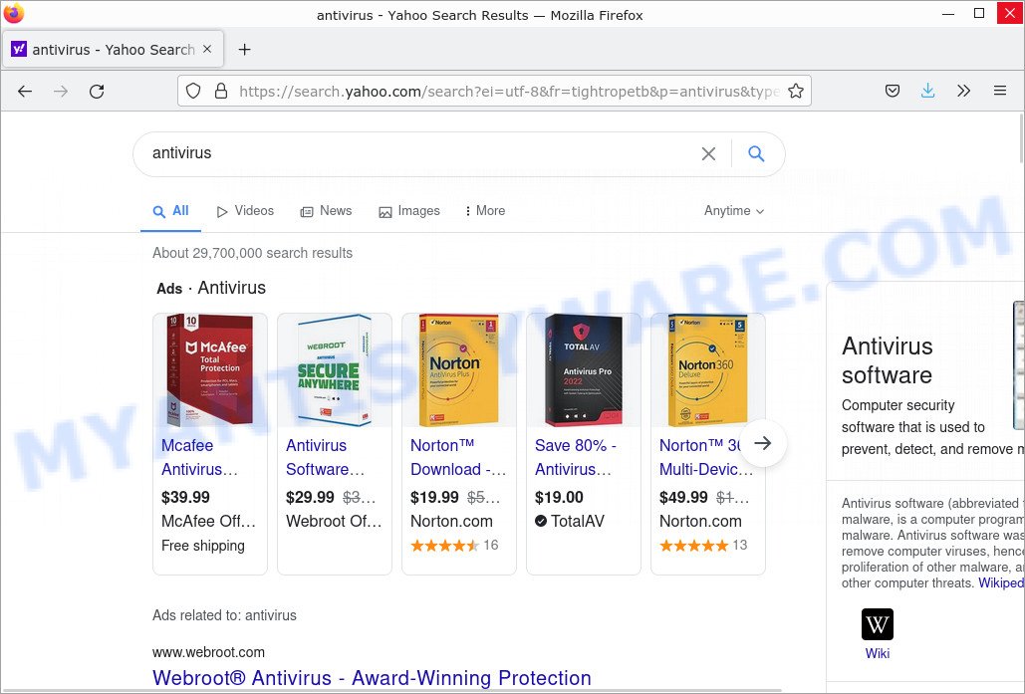Viewport: 1025px width, 694px height.
Task: Click the About 29,700,000 search results text
Action: point(252,253)
